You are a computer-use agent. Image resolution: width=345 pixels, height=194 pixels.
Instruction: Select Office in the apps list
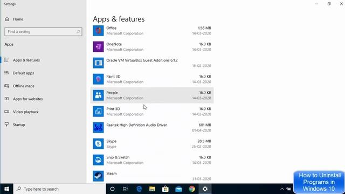pyautogui.click(x=152, y=31)
